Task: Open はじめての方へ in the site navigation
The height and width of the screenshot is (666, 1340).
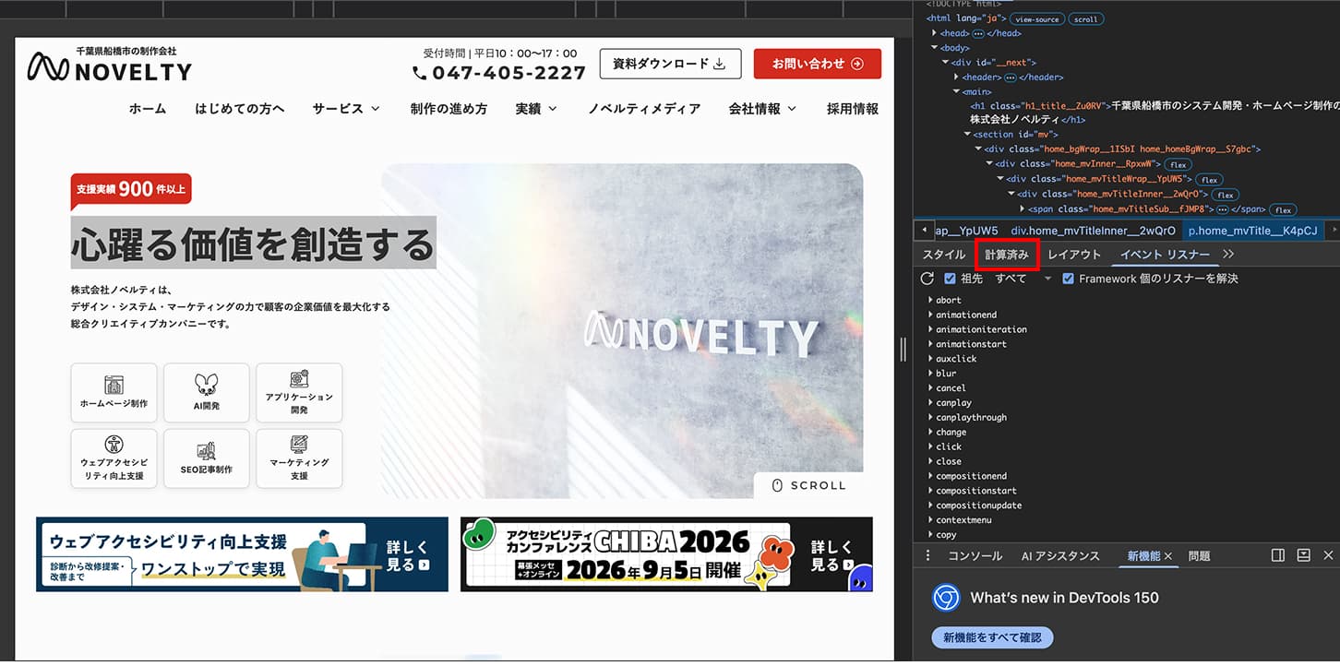Action: 240,109
